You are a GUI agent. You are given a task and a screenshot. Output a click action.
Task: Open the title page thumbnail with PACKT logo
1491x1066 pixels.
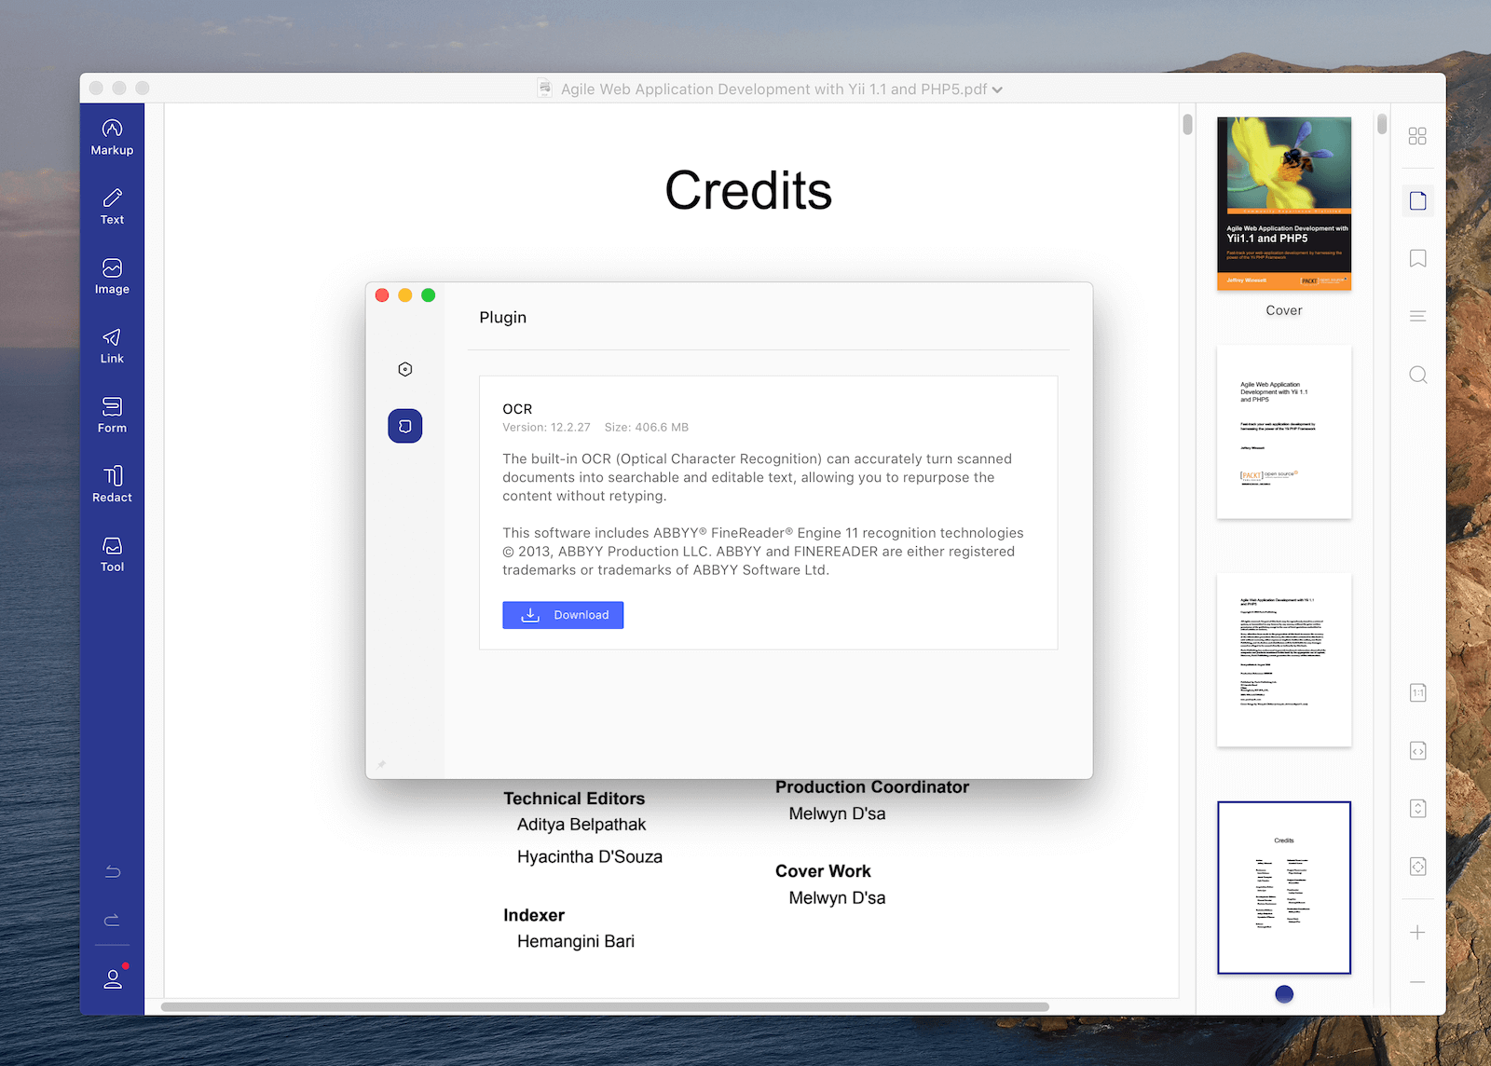(1283, 432)
